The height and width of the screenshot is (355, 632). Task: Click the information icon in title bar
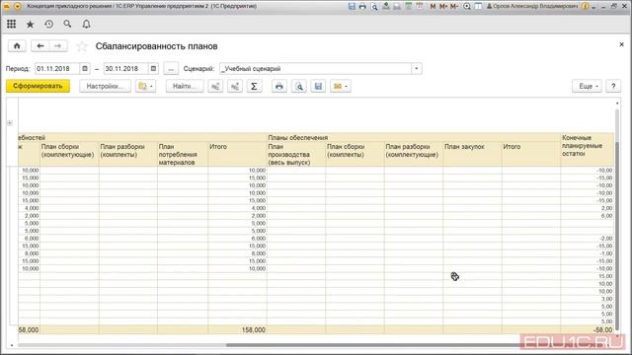586,6
